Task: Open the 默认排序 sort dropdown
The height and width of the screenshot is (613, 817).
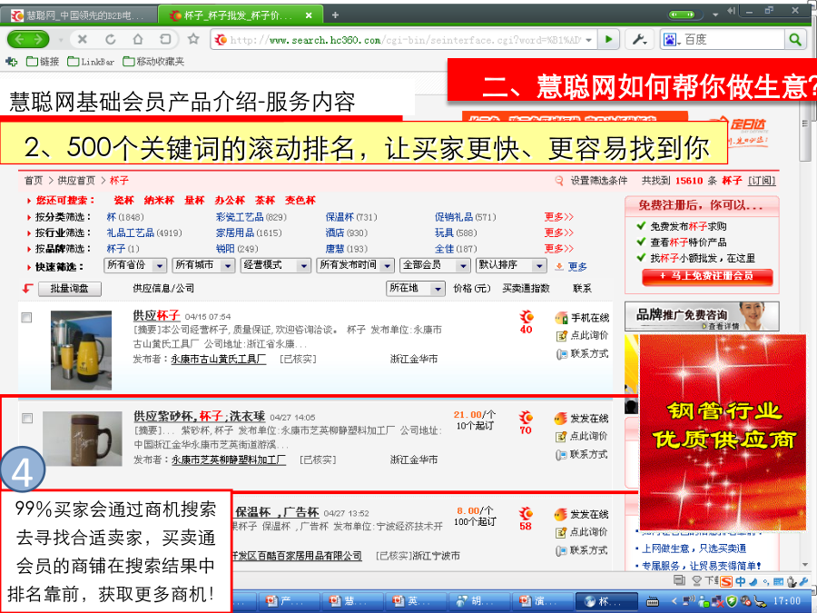Action: pyautogui.click(x=511, y=266)
